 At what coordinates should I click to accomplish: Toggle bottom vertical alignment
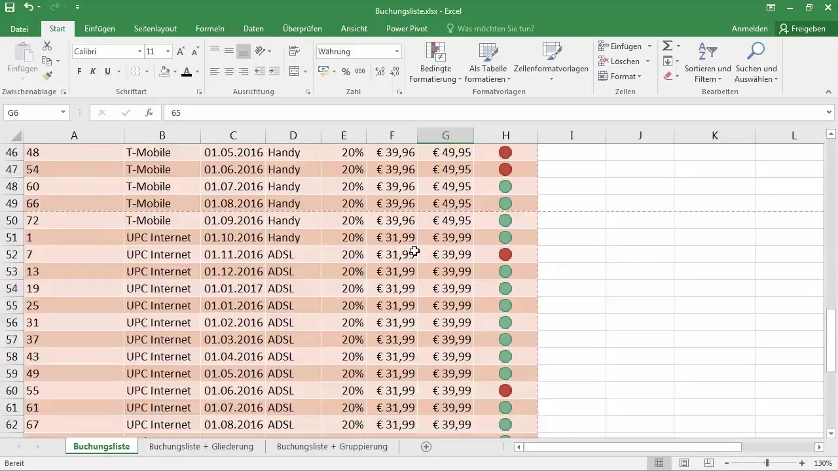coord(244,51)
